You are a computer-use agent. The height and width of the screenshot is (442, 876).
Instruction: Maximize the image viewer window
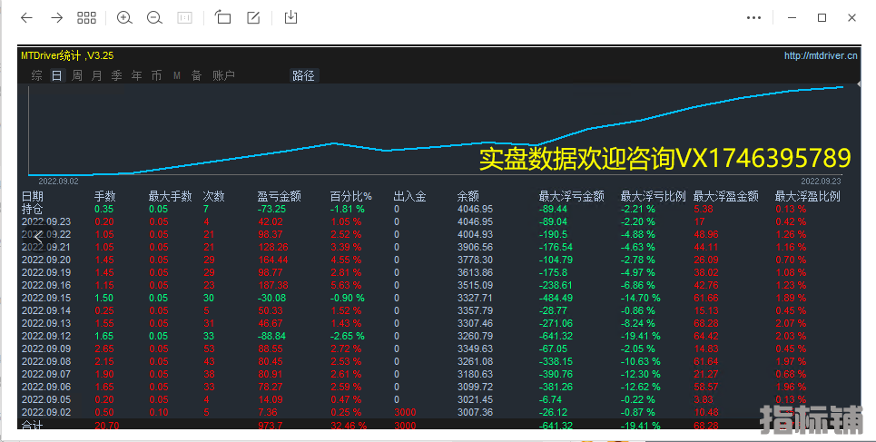(822, 17)
